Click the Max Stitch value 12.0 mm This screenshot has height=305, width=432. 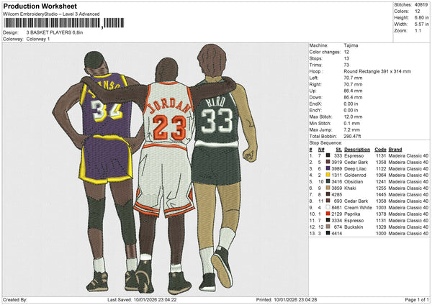point(353,117)
